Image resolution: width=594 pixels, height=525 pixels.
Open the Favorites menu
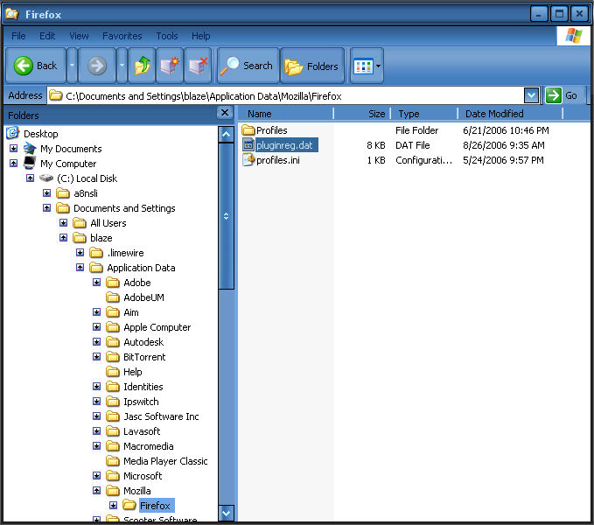click(x=122, y=36)
